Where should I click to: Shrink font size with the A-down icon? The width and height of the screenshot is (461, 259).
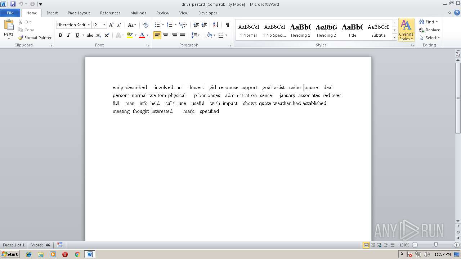(119, 25)
